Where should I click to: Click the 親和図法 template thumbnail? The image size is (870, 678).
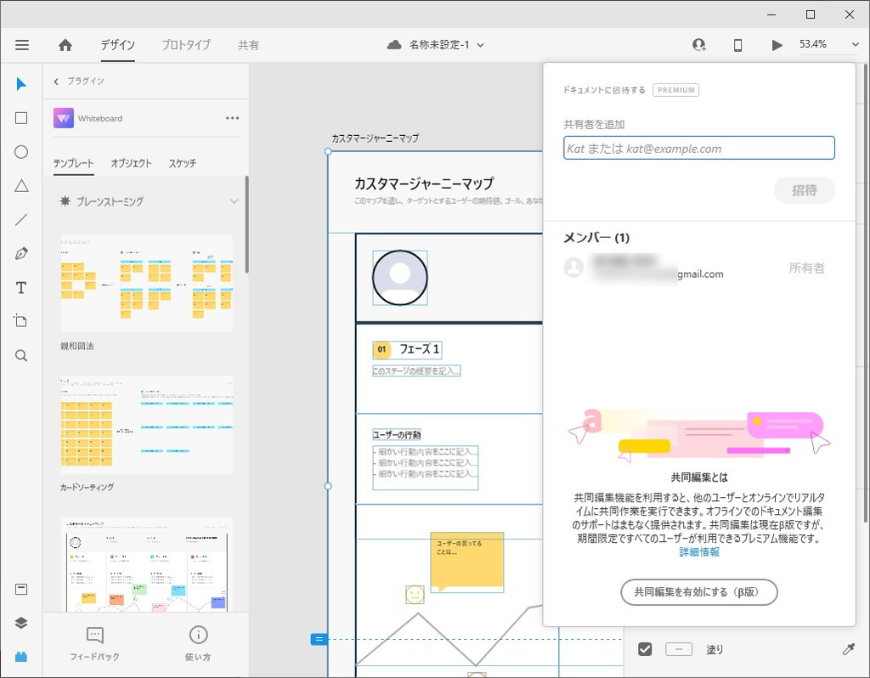coord(145,280)
